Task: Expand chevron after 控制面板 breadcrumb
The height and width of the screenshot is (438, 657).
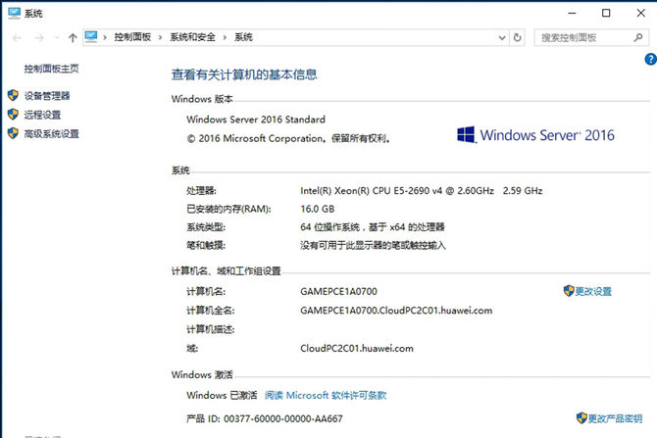Action: point(161,37)
